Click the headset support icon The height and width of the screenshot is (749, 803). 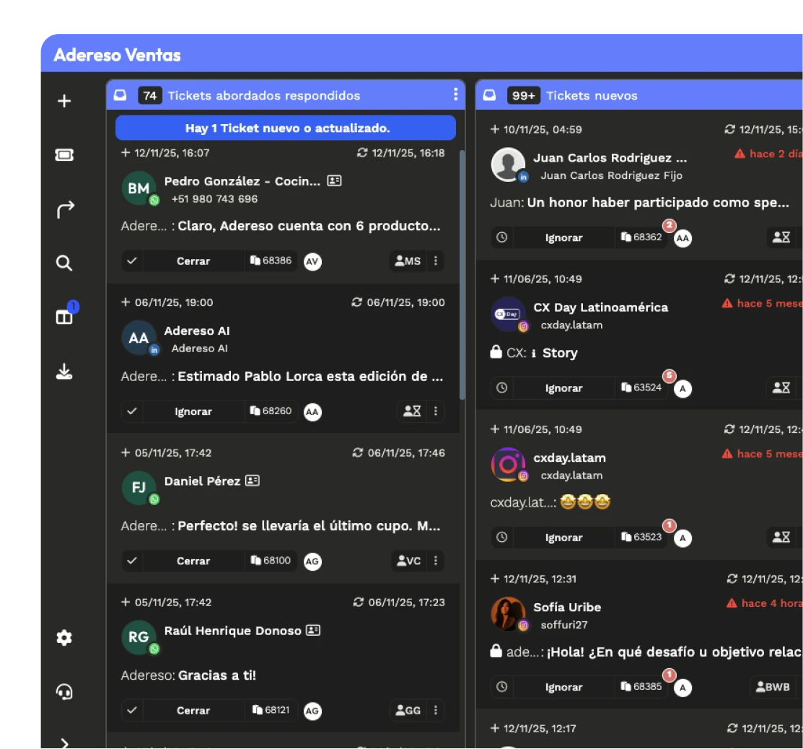63,691
